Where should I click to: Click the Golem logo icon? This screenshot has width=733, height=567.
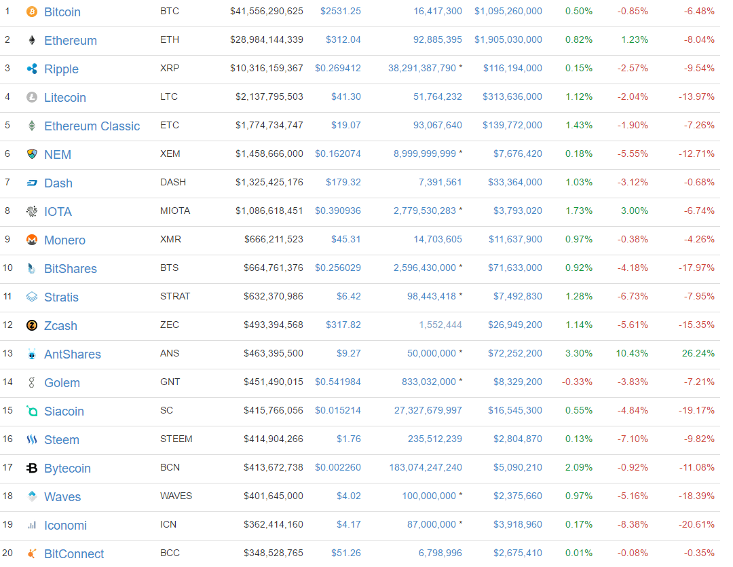click(x=32, y=383)
